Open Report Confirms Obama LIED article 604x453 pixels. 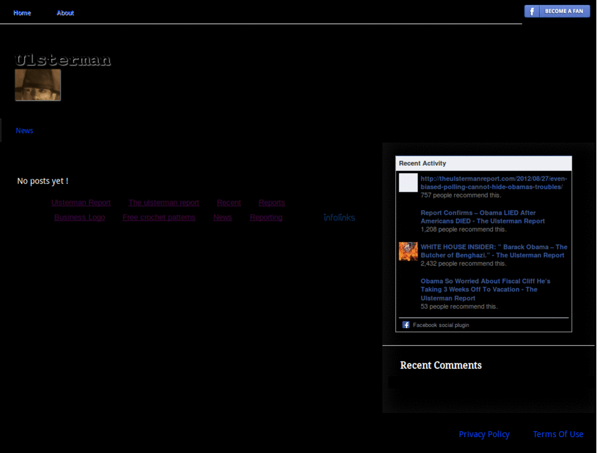coord(482,217)
